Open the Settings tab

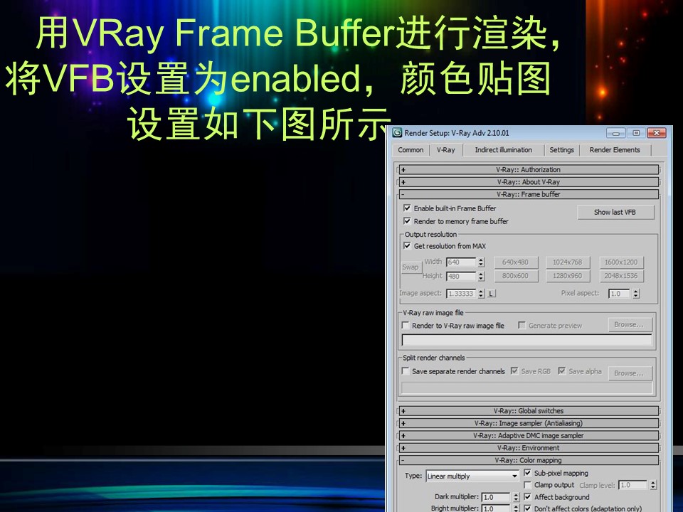point(561,150)
